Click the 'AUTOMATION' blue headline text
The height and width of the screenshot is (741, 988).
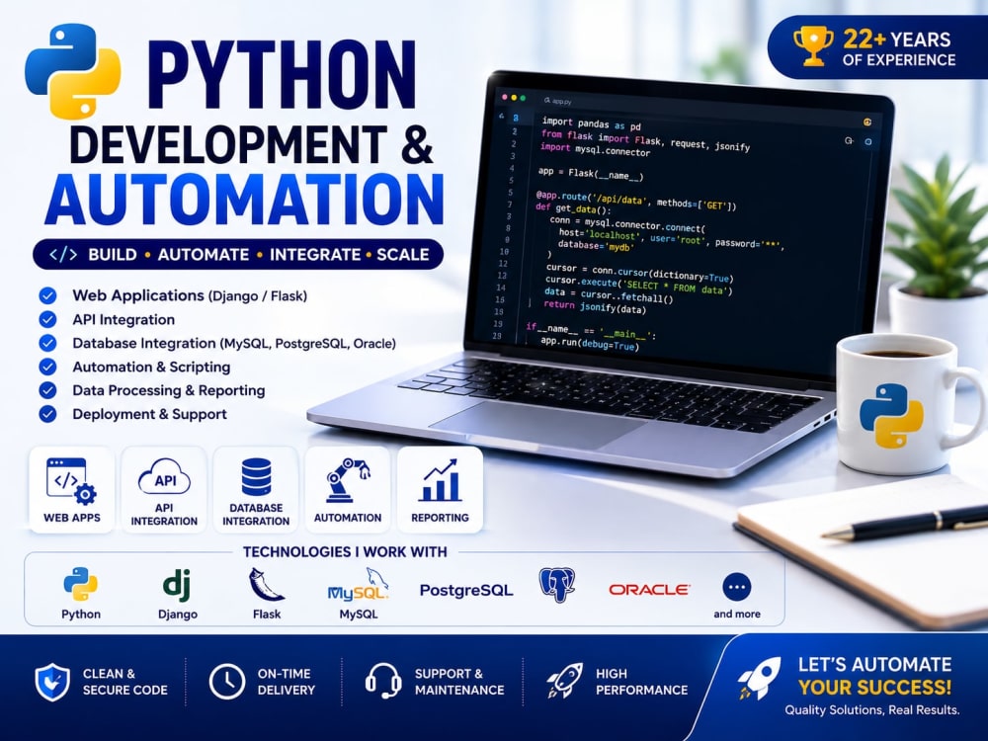pos(244,200)
